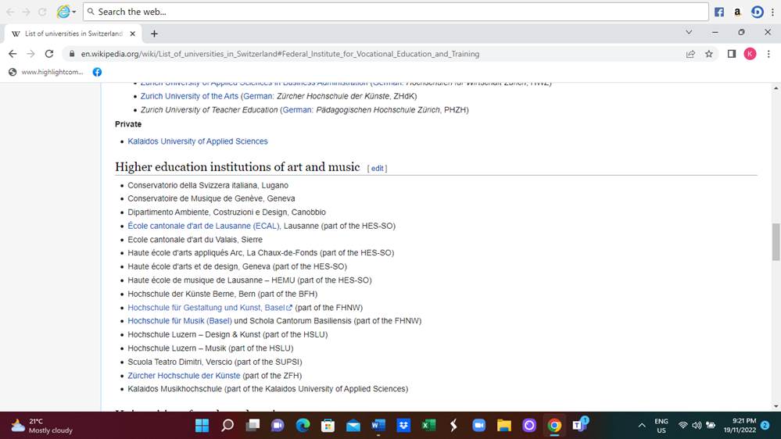This screenshot has height=439, width=781.
Task: Click the Wikipedia URL address bar
Action: click(280, 54)
